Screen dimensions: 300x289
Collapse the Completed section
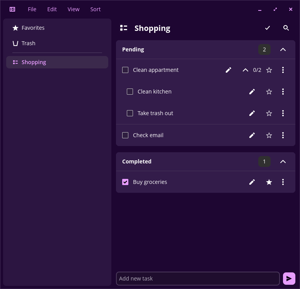click(283, 161)
